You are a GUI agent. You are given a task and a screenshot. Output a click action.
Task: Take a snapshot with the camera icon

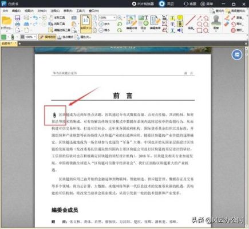pos(74,18)
